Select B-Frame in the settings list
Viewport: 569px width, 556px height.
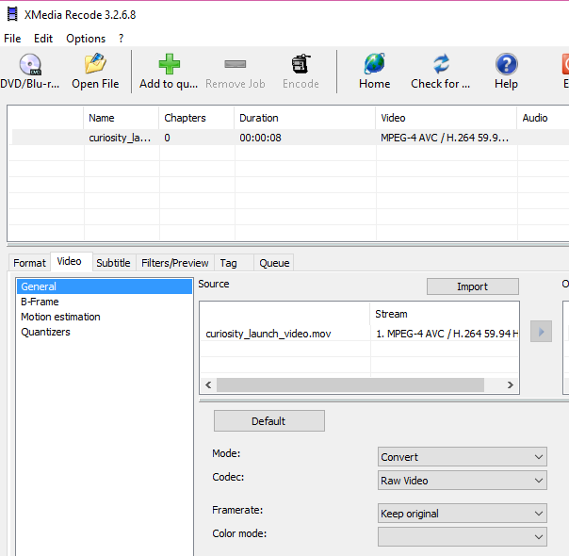pos(40,302)
